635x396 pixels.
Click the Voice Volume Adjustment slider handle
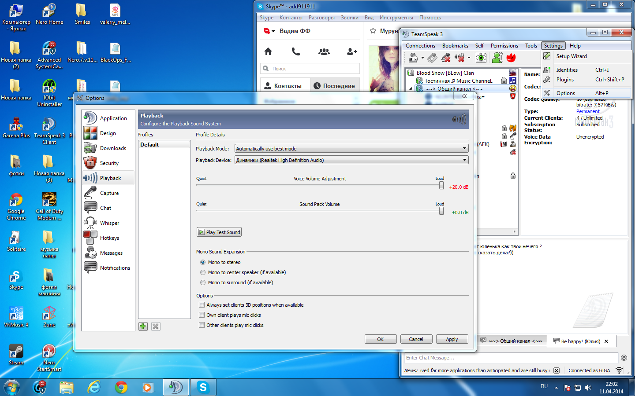pos(441,185)
